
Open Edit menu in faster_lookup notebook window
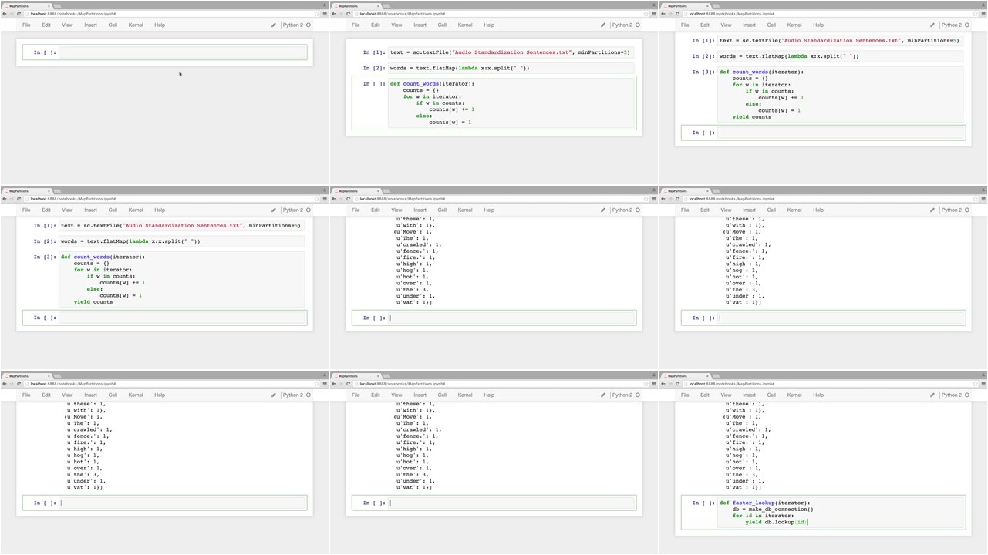pos(705,395)
